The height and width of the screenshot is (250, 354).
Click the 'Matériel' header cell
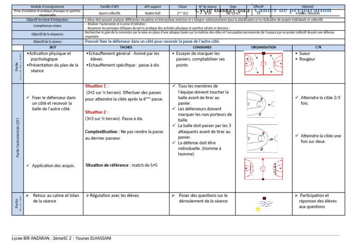pyautogui.click(x=307, y=7)
